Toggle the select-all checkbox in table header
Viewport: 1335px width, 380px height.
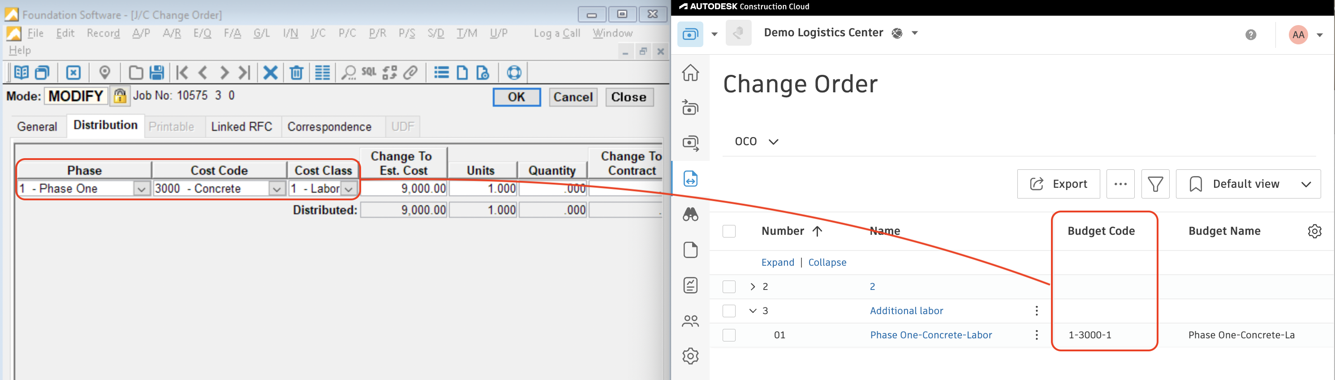[729, 231]
